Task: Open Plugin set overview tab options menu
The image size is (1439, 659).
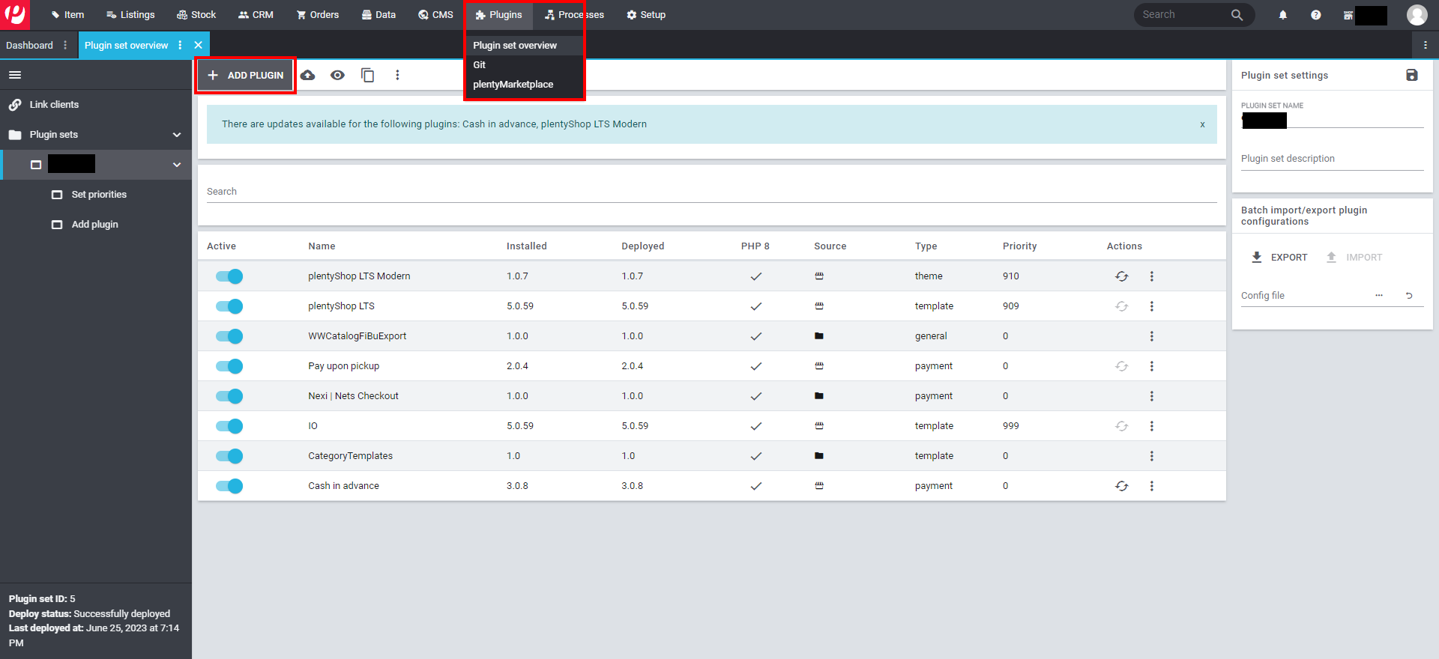Action: tap(180, 45)
